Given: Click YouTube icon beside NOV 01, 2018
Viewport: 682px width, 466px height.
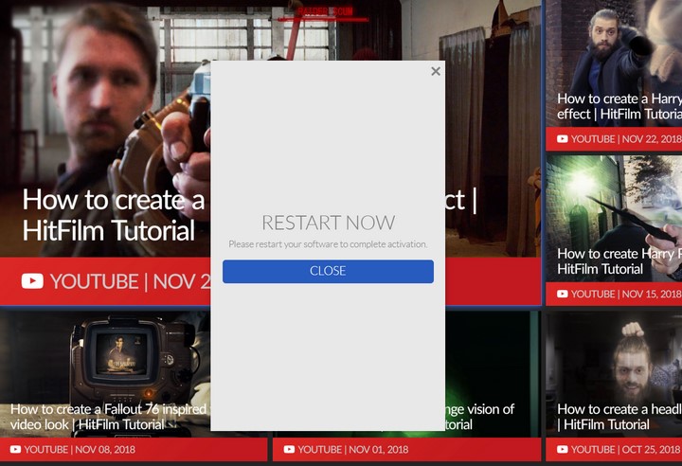Looking at the screenshot, I should (x=289, y=449).
